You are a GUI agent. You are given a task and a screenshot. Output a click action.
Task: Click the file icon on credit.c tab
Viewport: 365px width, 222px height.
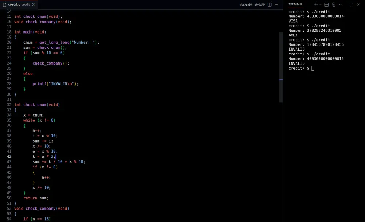click(x=4, y=4)
